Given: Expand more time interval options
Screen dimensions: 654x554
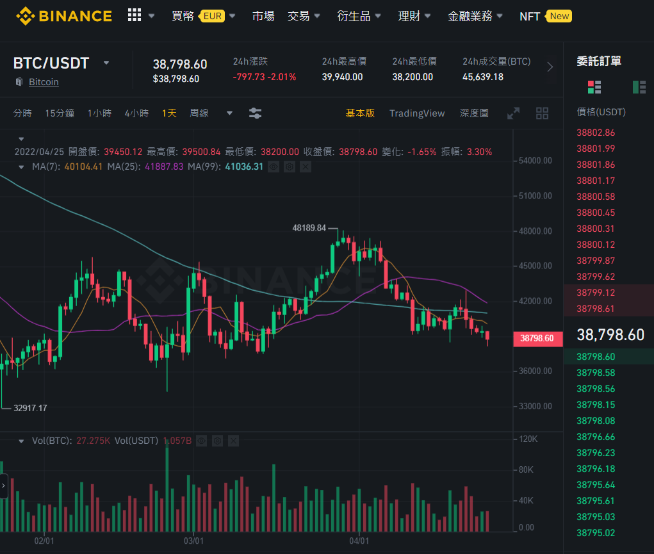Looking at the screenshot, I should [229, 113].
